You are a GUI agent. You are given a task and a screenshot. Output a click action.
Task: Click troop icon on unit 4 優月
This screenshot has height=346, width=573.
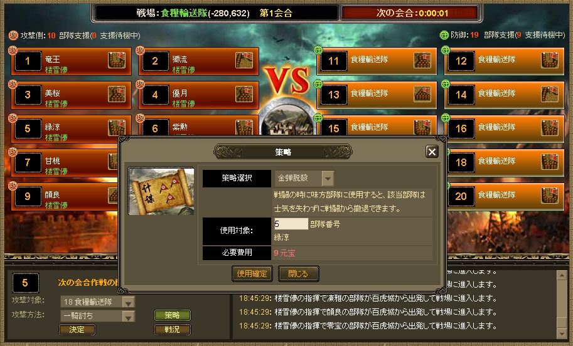(x=244, y=94)
